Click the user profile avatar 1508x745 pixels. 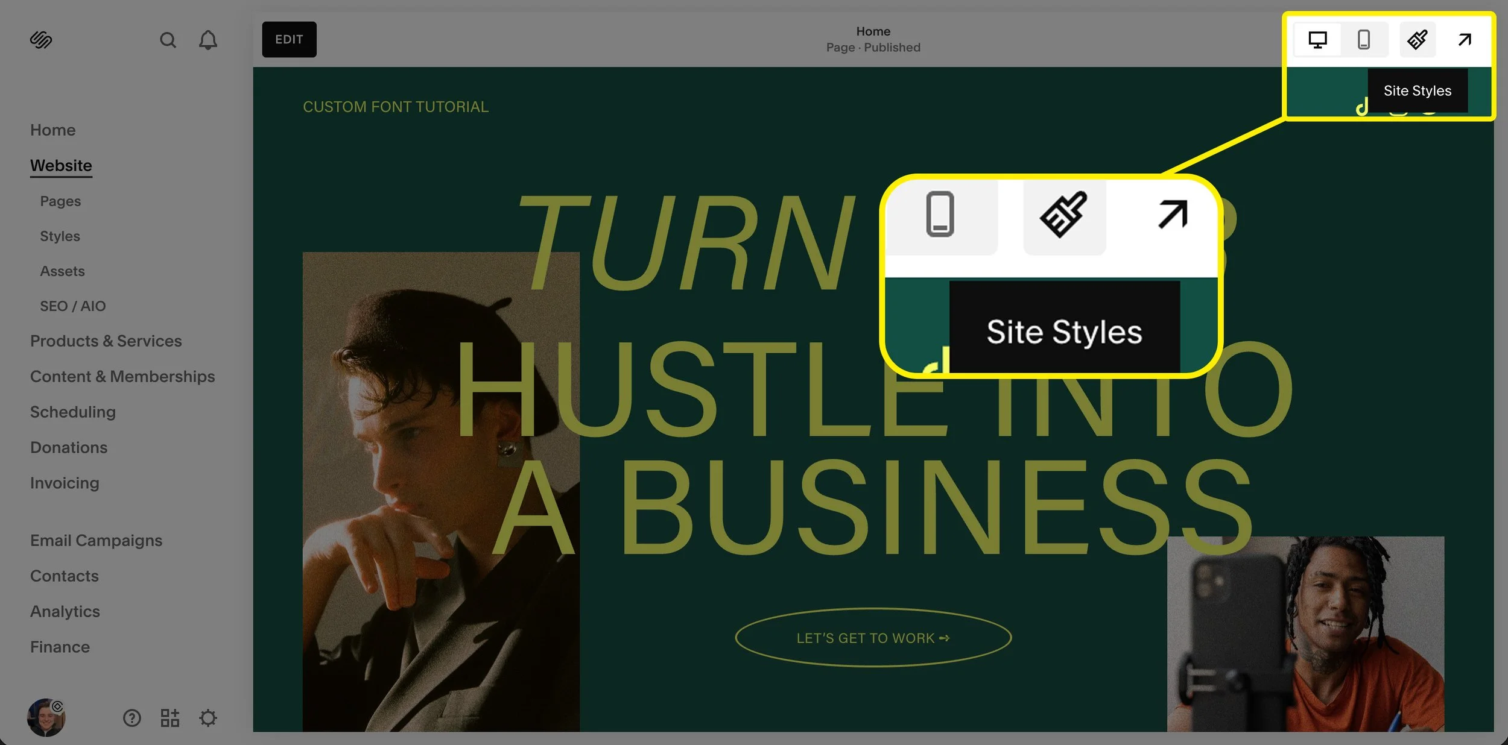tap(46, 717)
